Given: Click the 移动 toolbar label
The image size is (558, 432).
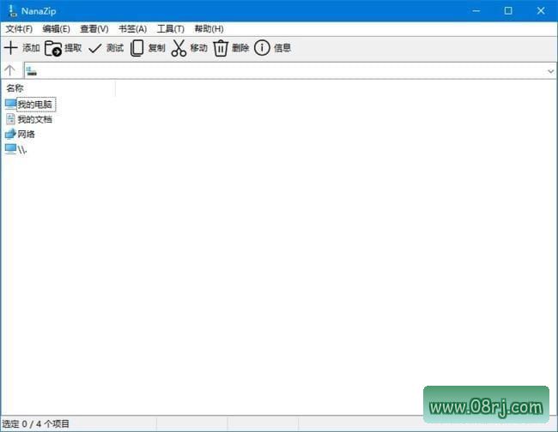Looking at the screenshot, I should click(x=198, y=48).
